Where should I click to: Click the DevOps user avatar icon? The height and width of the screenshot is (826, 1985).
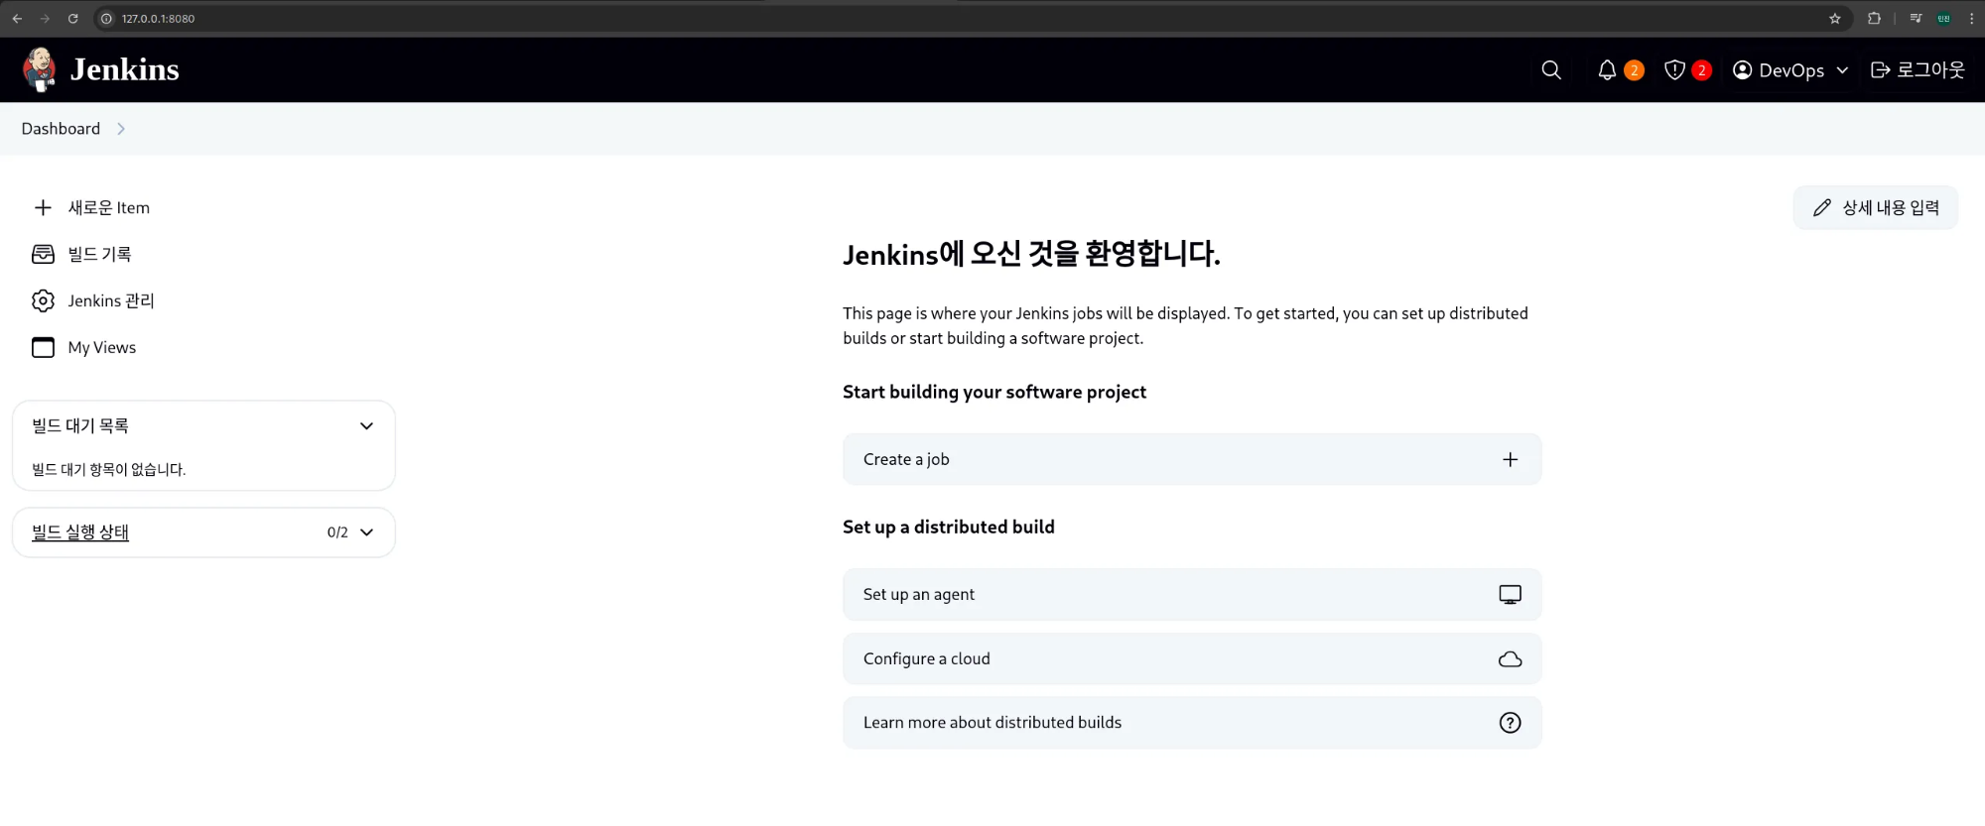(1742, 69)
